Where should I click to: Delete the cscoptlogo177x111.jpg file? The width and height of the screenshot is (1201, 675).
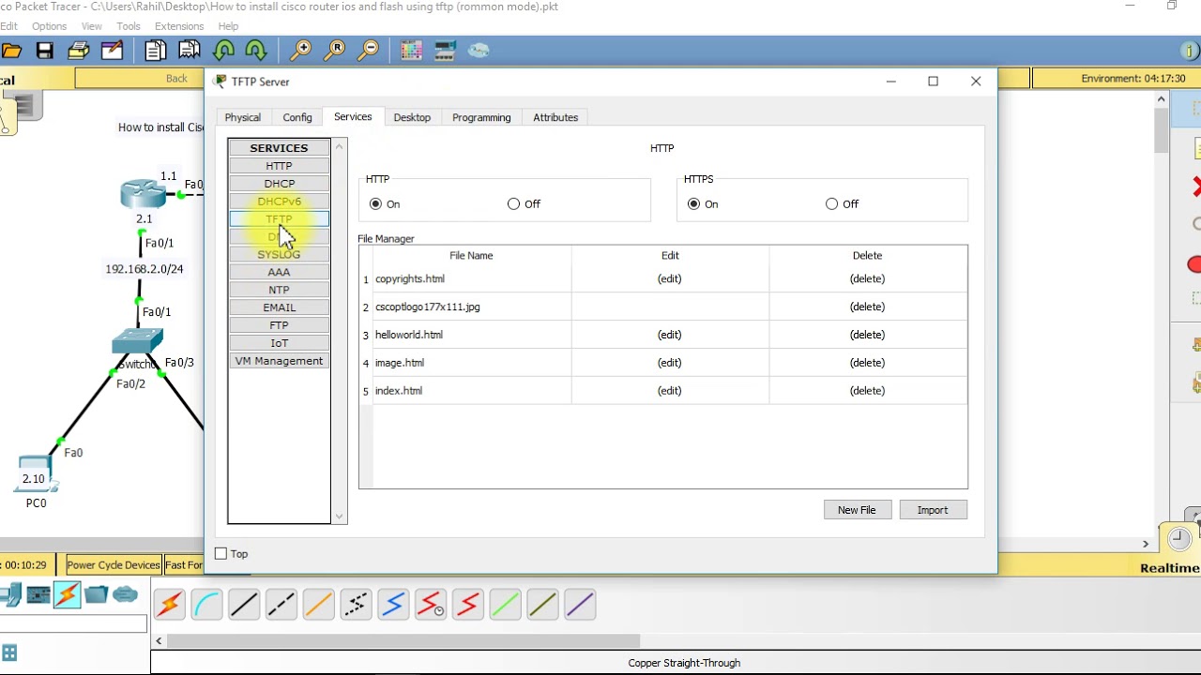pyautogui.click(x=867, y=307)
